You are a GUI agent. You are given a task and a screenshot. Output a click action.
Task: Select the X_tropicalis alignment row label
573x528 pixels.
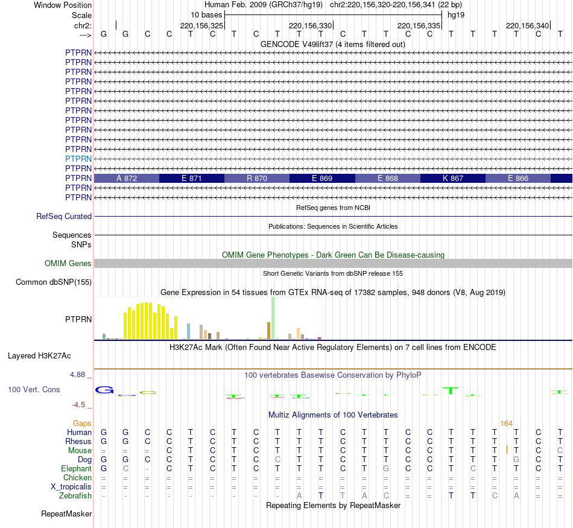point(71,487)
